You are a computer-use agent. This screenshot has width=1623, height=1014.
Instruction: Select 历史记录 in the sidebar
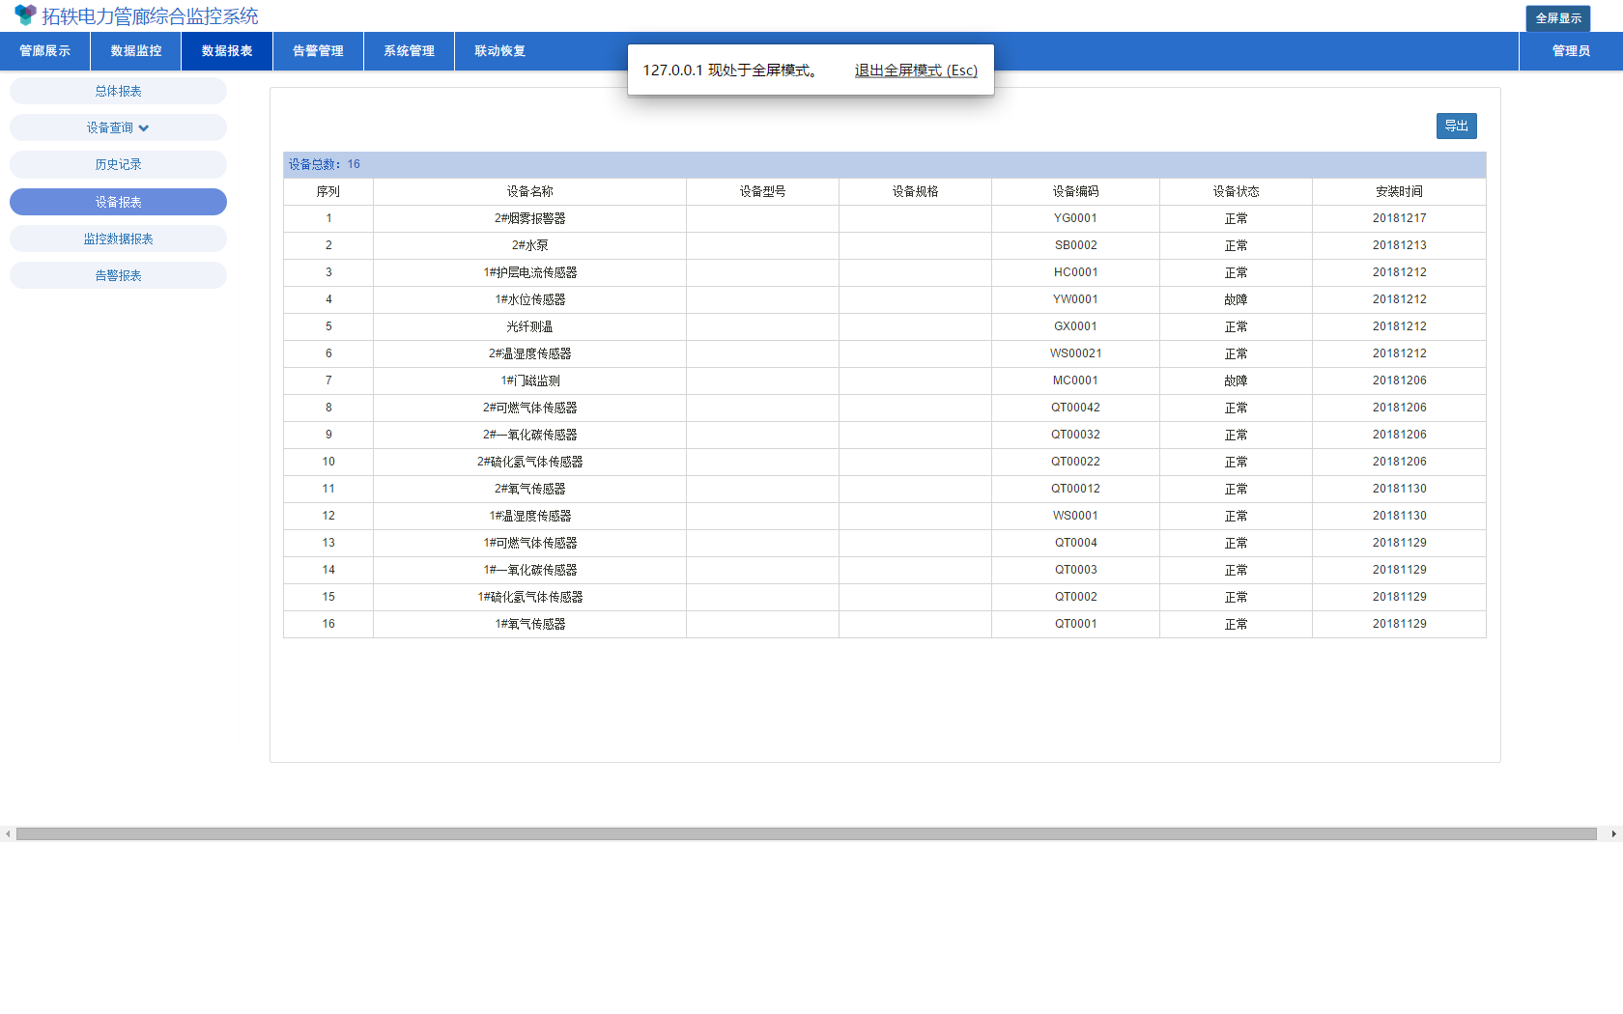coord(118,165)
